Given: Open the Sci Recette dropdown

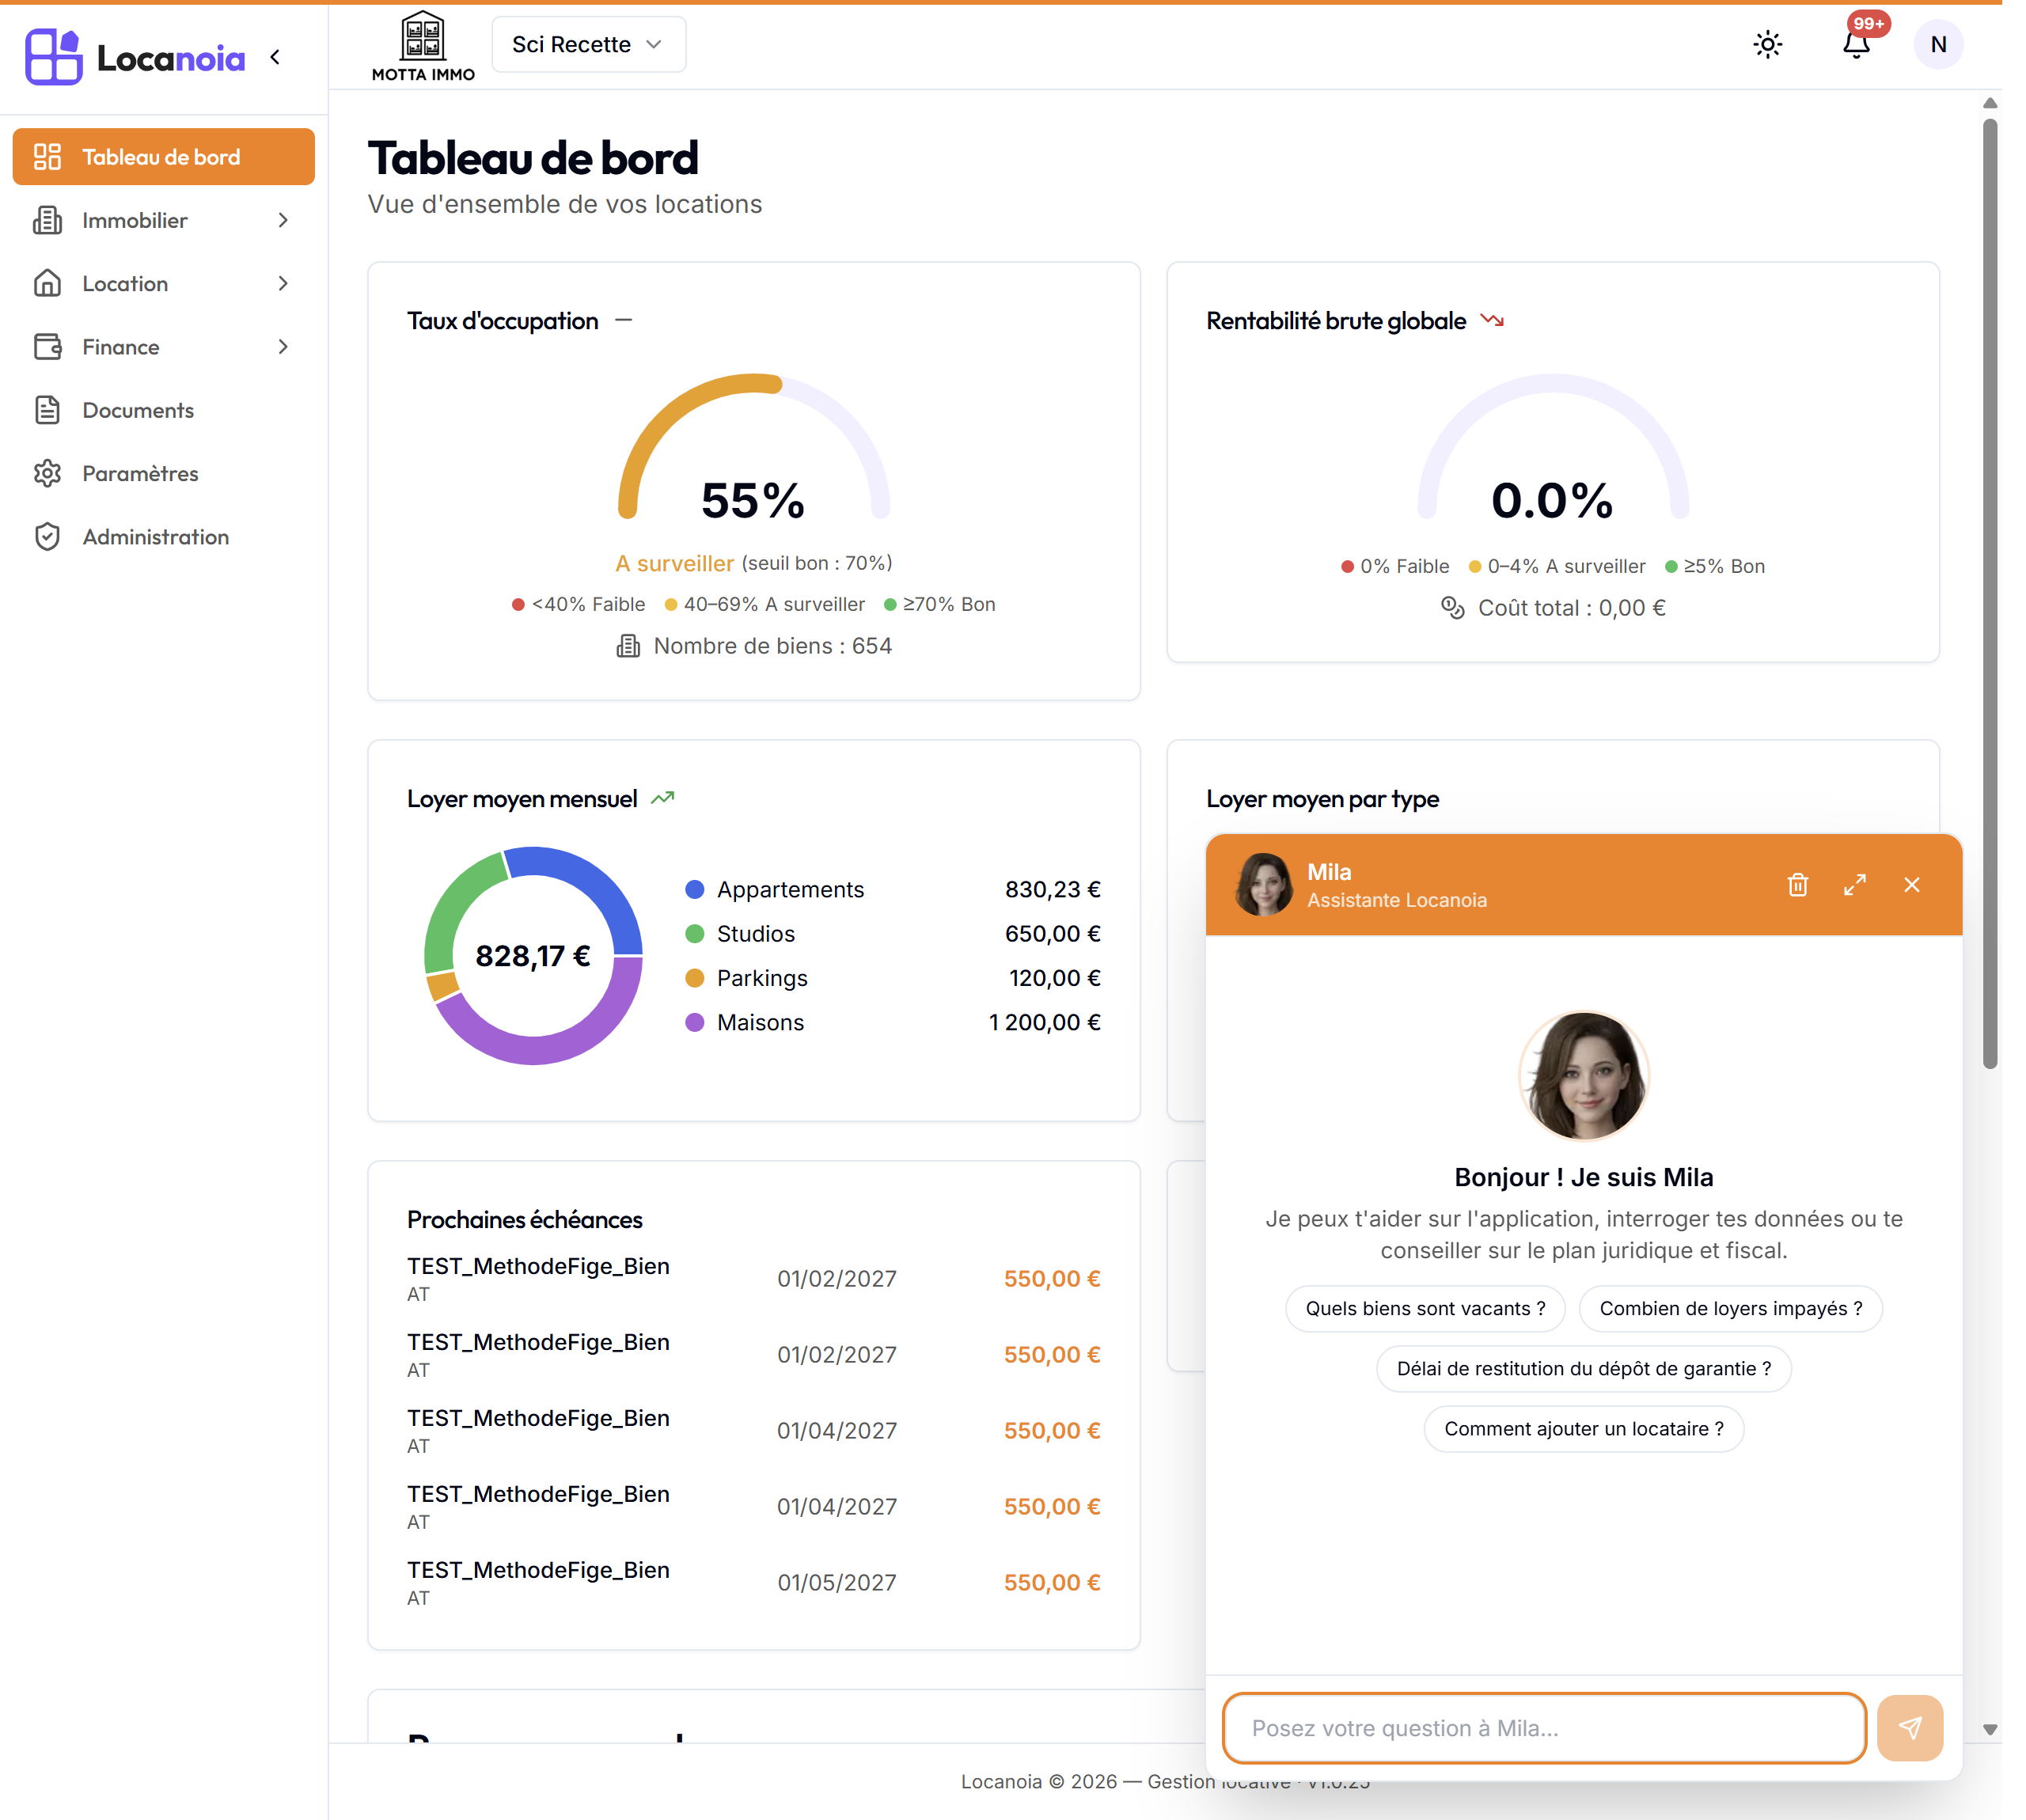Looking at the screenshot, I should [x=588, y=44].
